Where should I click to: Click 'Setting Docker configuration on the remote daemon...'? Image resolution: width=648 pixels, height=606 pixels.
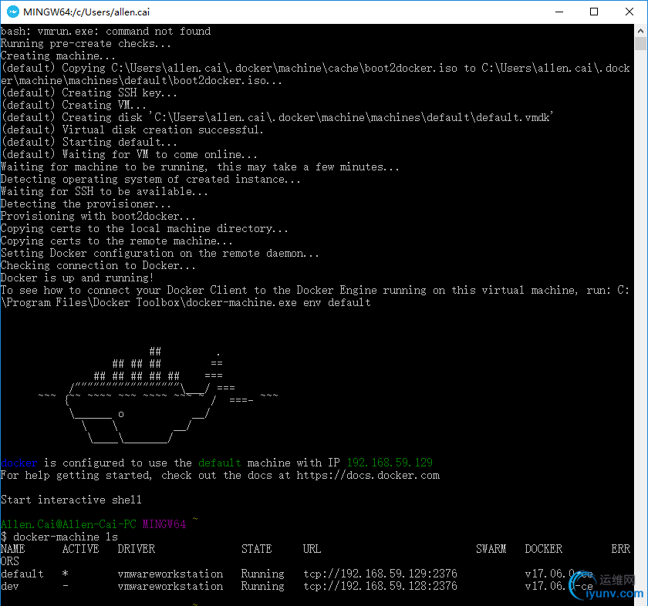coord(160,254)
